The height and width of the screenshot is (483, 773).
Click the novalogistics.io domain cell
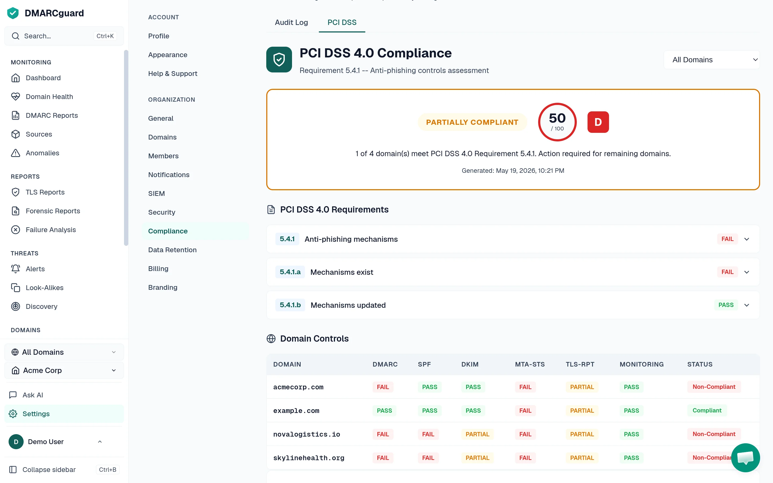(306, 434)
